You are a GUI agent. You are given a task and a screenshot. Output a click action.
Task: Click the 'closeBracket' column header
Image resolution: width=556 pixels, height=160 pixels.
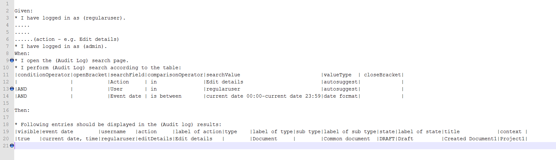(383, 75)
